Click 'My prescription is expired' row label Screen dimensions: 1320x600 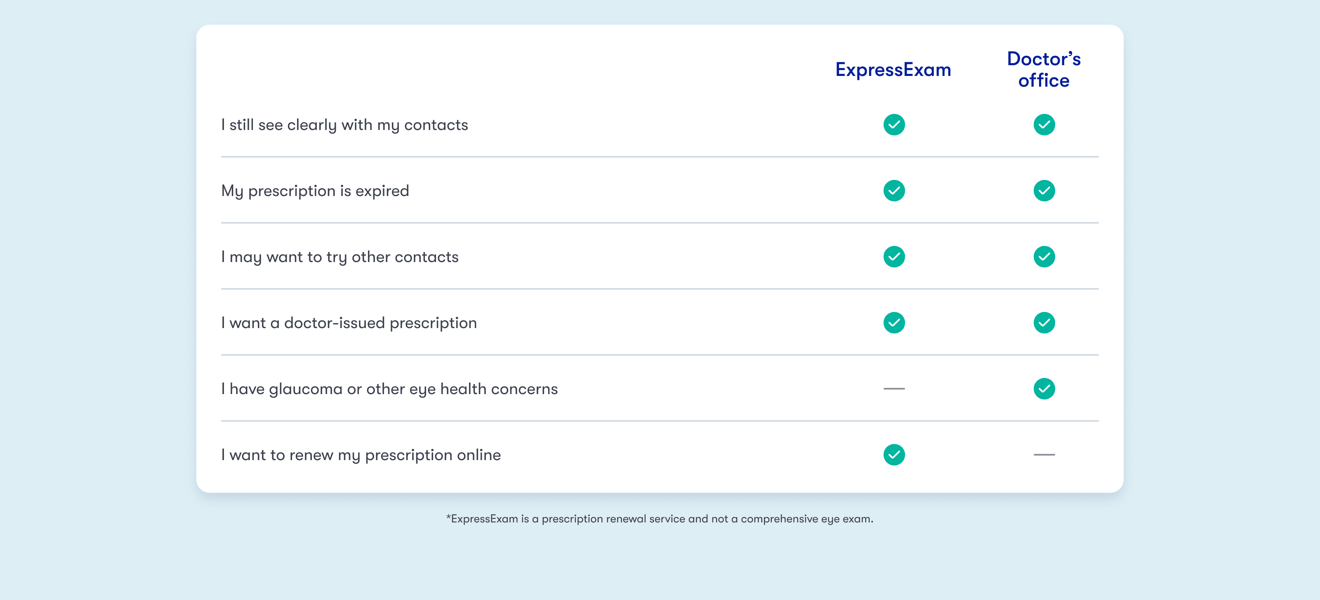(315, 191)
